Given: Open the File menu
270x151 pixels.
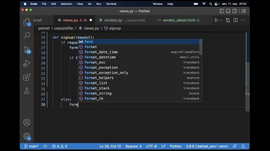Looking at the screenshot, I should click(44, 4).
